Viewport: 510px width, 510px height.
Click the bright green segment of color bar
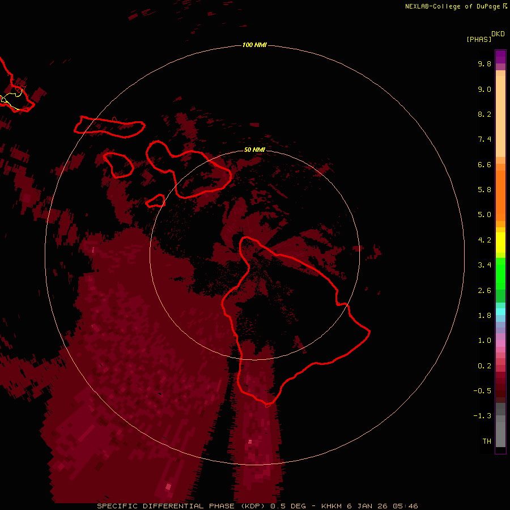pos(500,273)
